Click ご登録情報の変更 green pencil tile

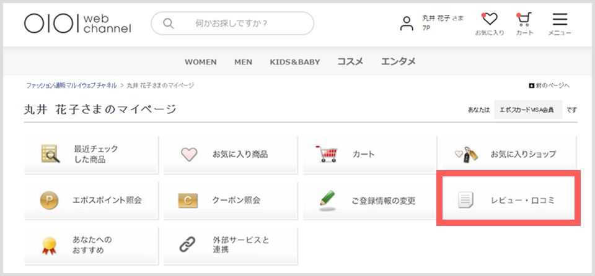click(370, 200)
